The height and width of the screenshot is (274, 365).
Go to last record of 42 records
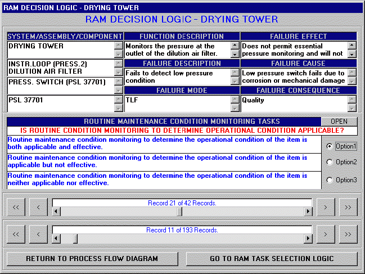(348, 207)
